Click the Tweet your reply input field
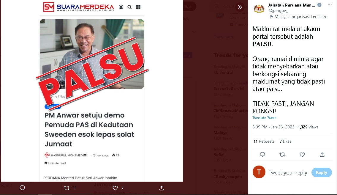337x195 pixels. 288,173
